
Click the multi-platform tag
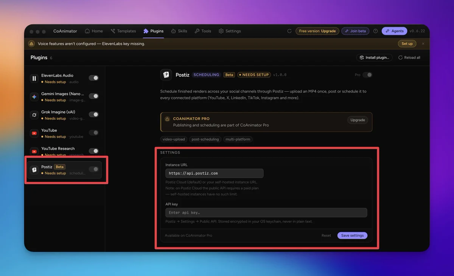[x=238, y=139]
